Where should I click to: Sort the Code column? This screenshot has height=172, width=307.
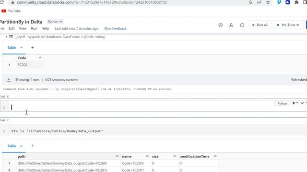40,57
